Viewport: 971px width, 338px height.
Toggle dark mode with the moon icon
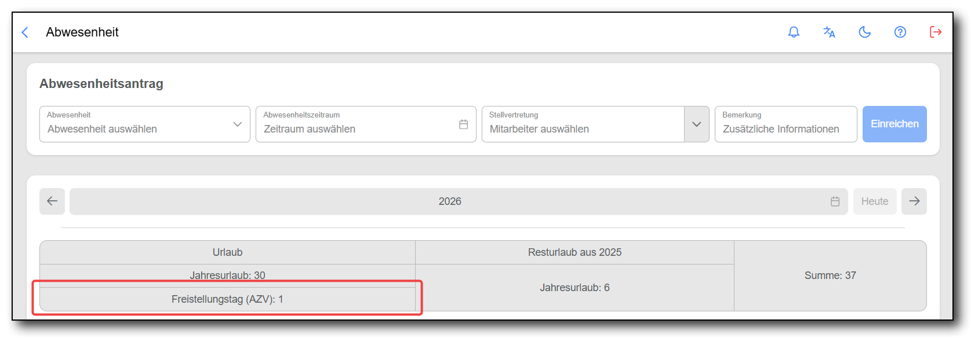click(865, 32)
